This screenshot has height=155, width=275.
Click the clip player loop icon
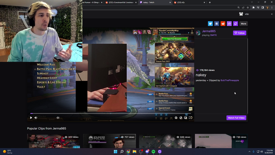181,118
